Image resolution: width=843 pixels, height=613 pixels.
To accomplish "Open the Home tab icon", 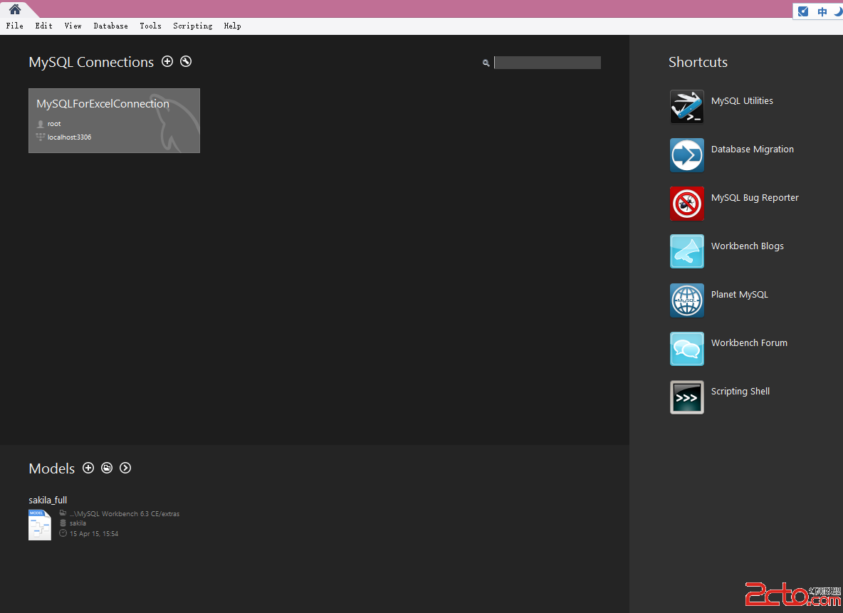I will coord(14,9).
